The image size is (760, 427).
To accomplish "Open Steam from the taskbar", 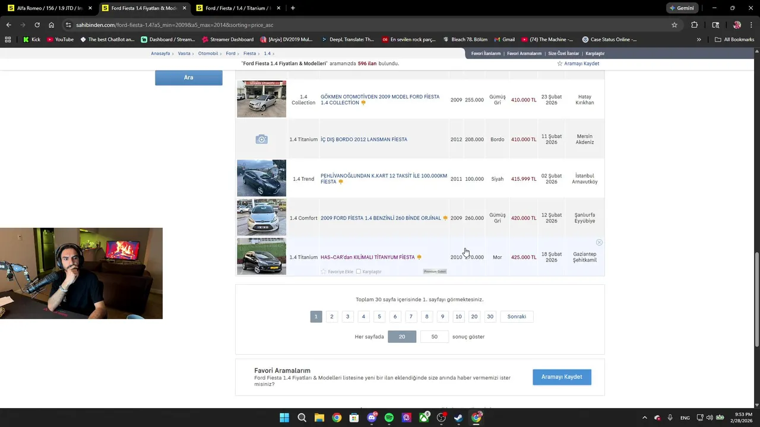I will tap(458, 418).
